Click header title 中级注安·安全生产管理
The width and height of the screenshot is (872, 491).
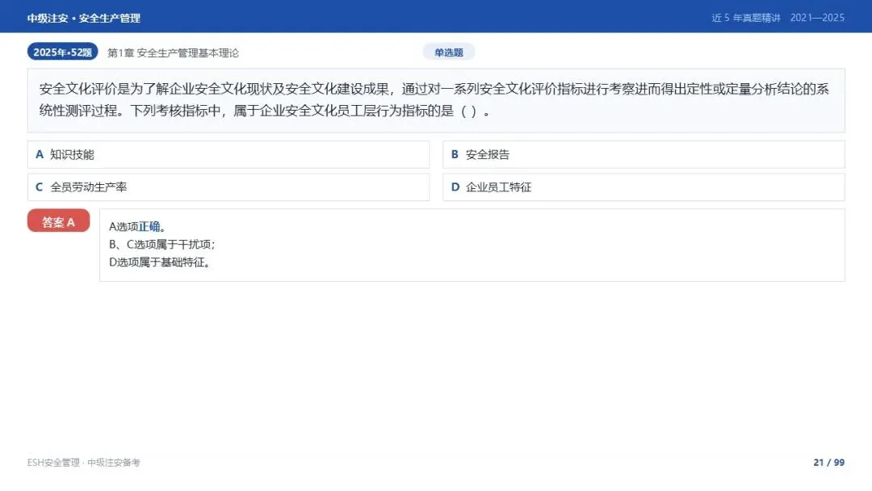83,19
